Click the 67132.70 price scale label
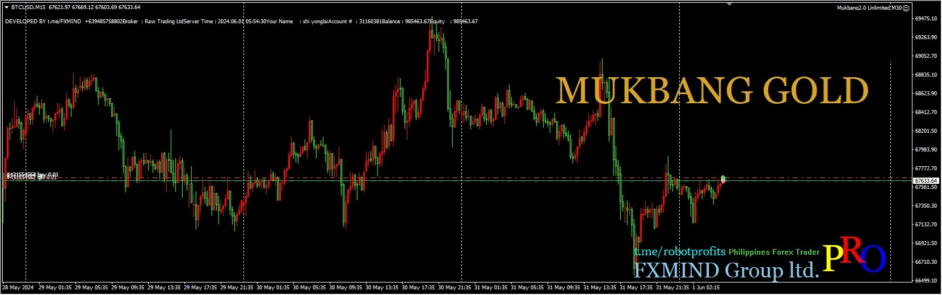This screenshot has height=295, width=942. [926, 225]
